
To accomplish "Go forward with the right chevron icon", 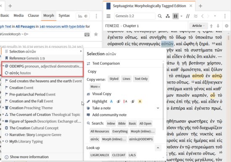I will (208, 16).
